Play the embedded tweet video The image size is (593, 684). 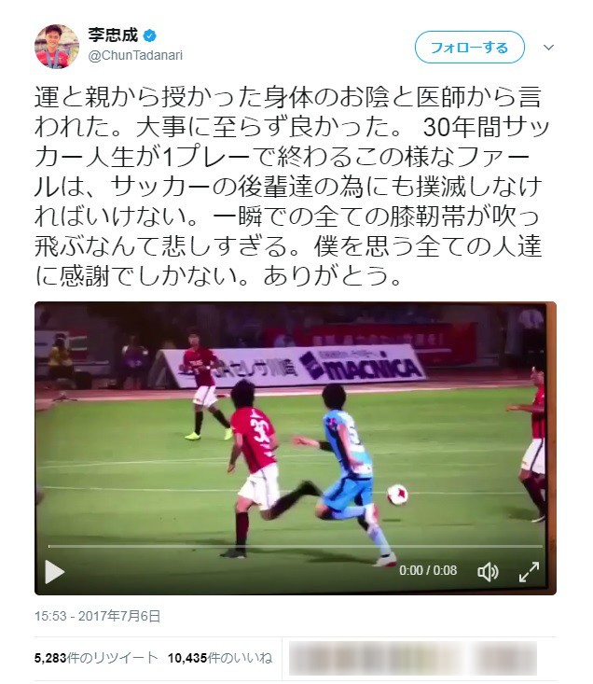(54, 571)
